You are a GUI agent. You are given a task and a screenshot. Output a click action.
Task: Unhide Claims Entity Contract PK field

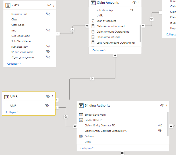160,125
